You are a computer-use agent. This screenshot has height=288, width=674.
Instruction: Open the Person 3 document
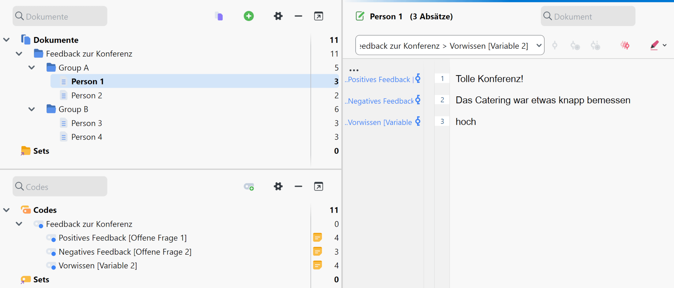[87, 123]
